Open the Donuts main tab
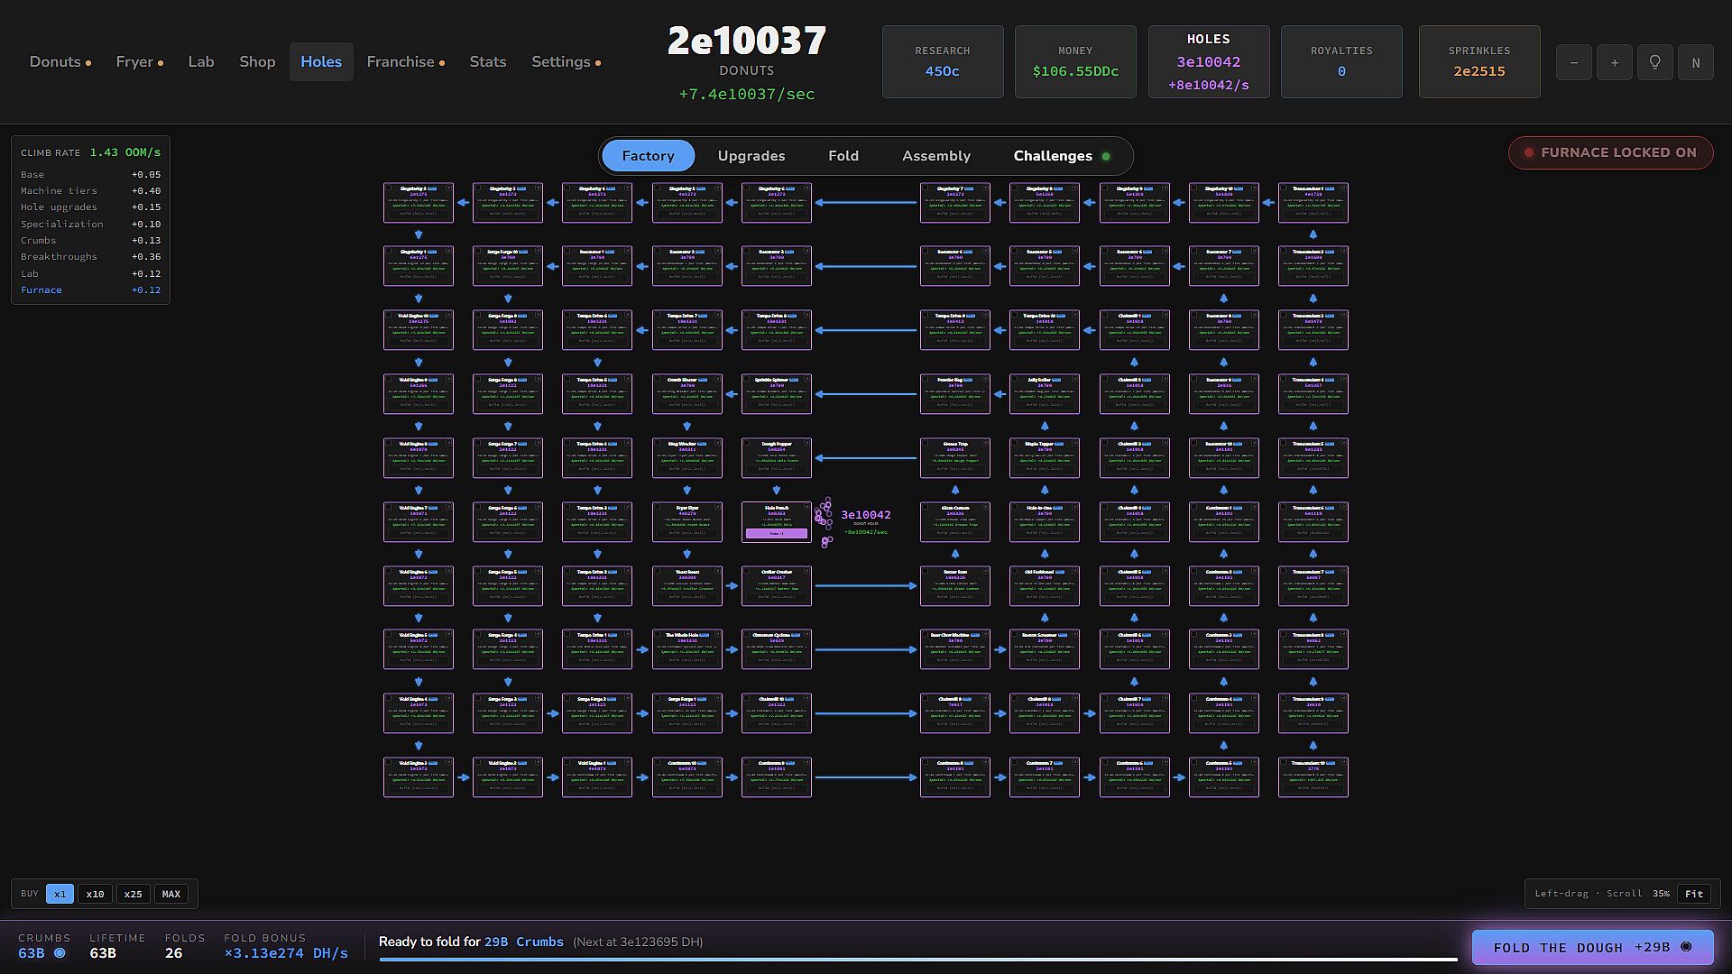The height and width of the screenshot is (974, 1732). point(60,61)
